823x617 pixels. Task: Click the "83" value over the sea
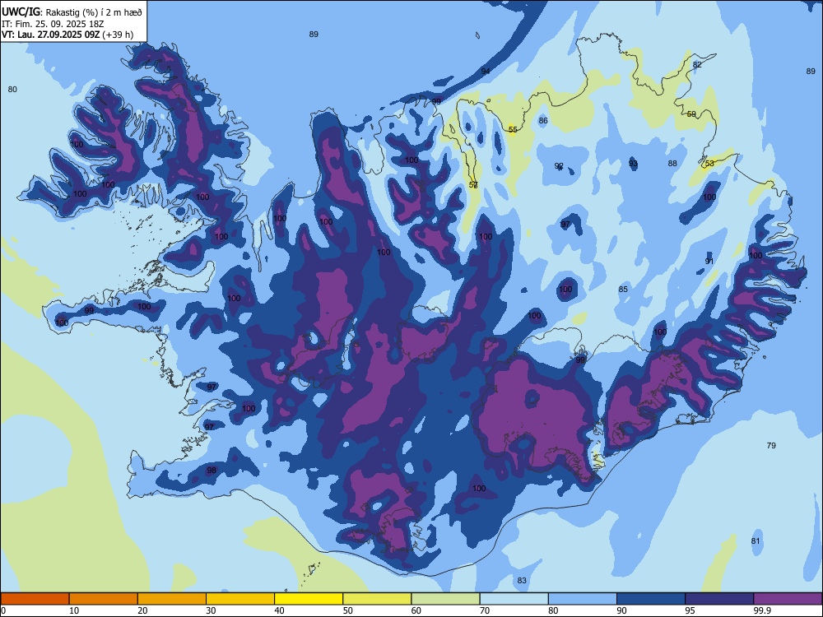click(x=522, y=580)
